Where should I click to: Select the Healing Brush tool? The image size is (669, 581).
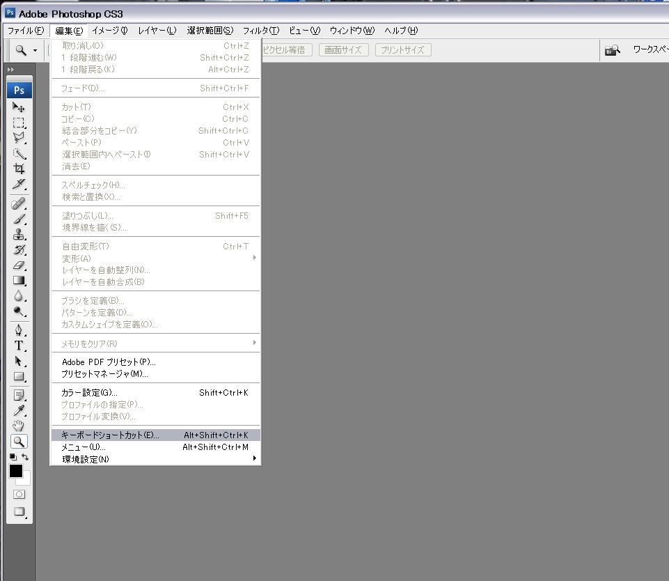pos(19,203)
